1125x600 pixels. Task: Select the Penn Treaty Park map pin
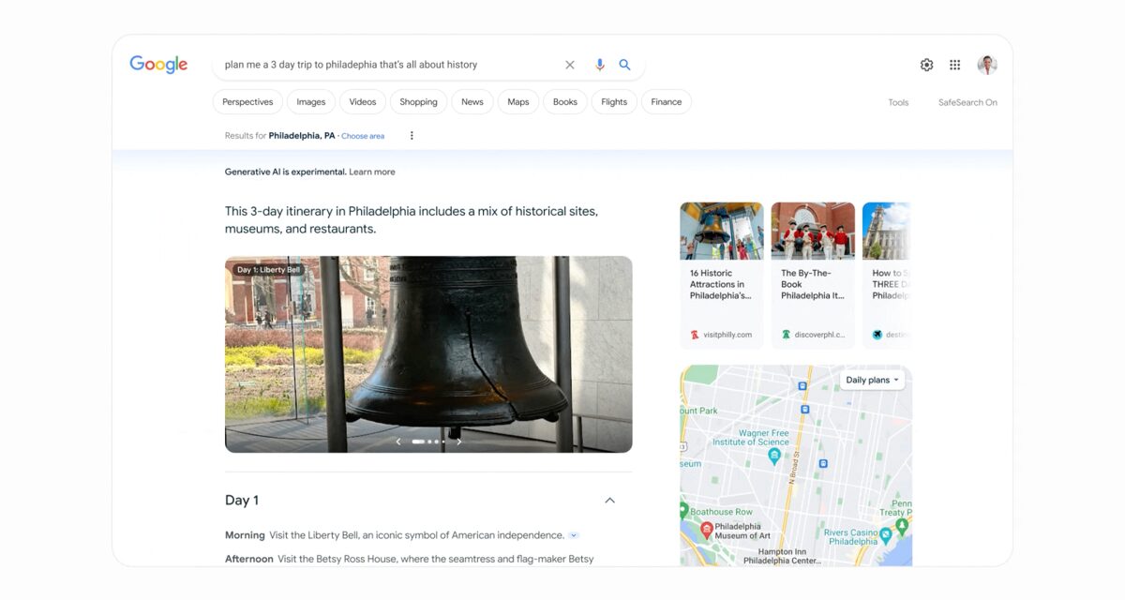pyautogui.click(x=902, y=527)
